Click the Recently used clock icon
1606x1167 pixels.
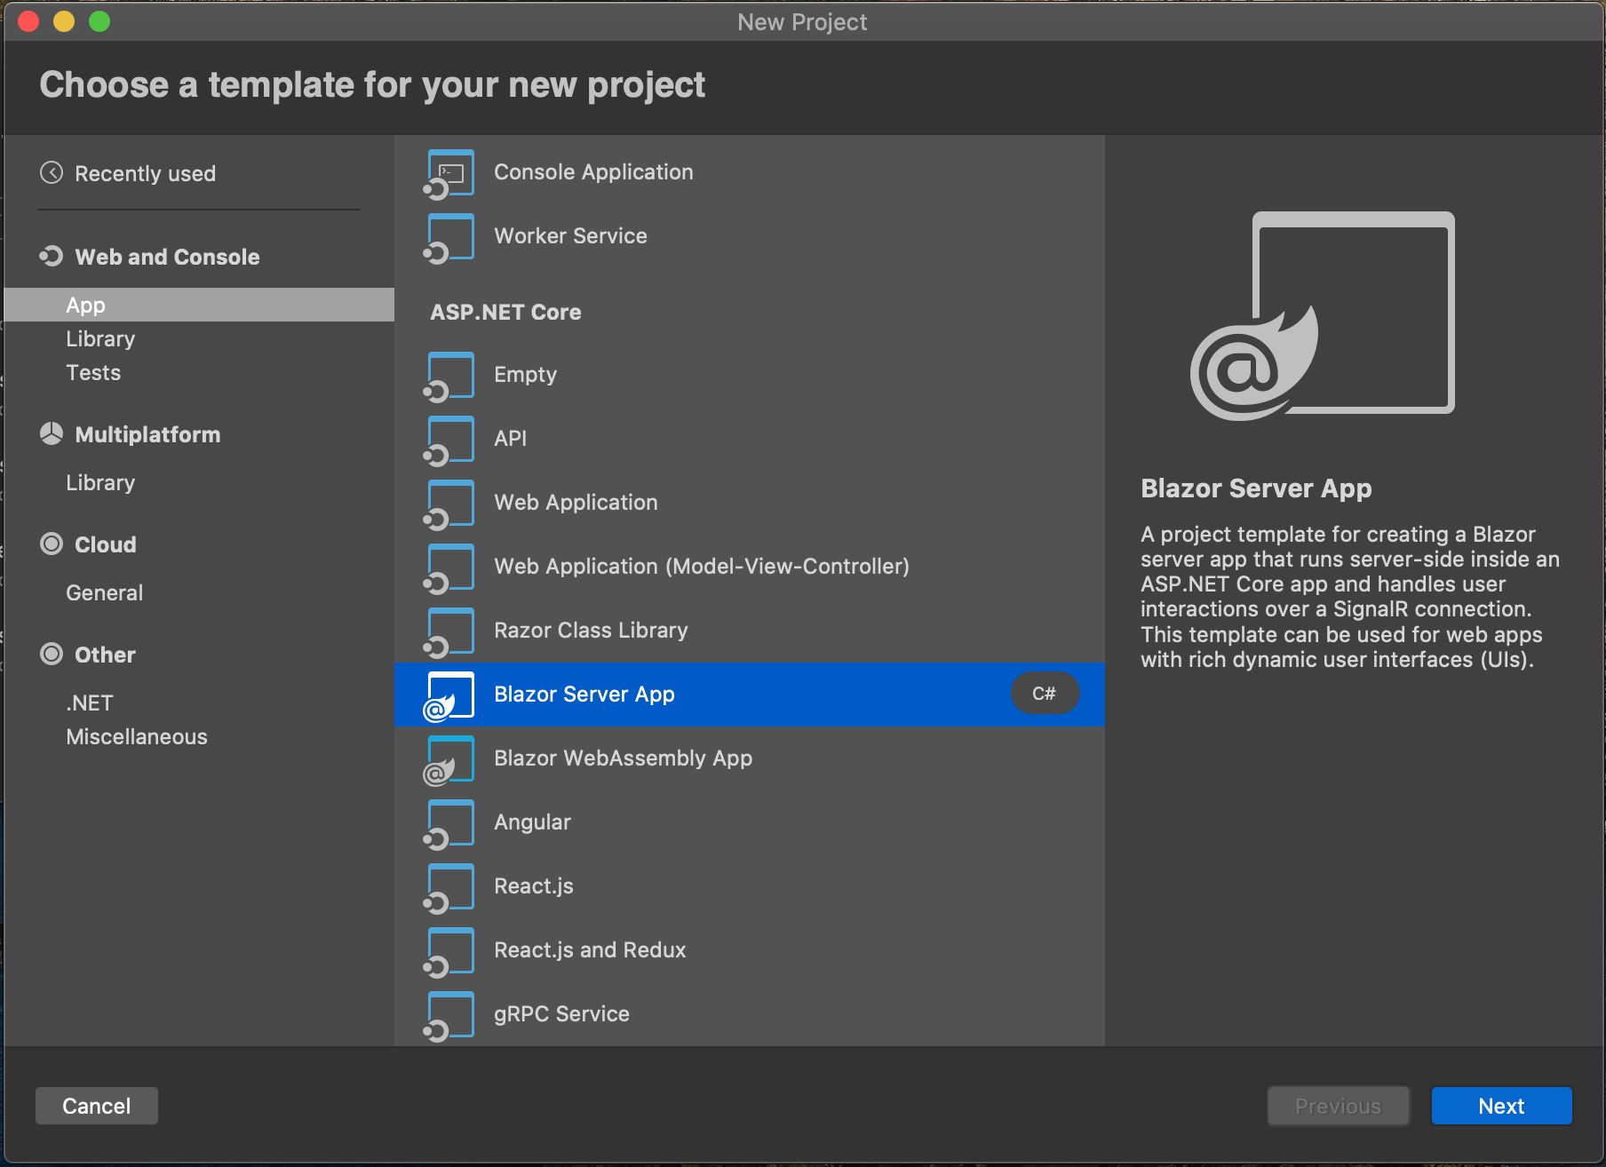pos(52,172)
